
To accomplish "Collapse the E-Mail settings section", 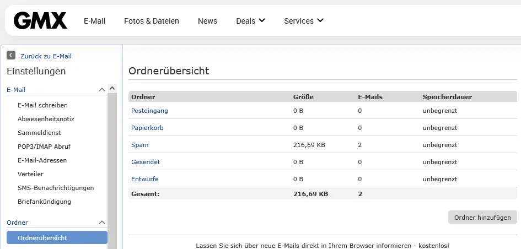I will click(x=101, y=90).
